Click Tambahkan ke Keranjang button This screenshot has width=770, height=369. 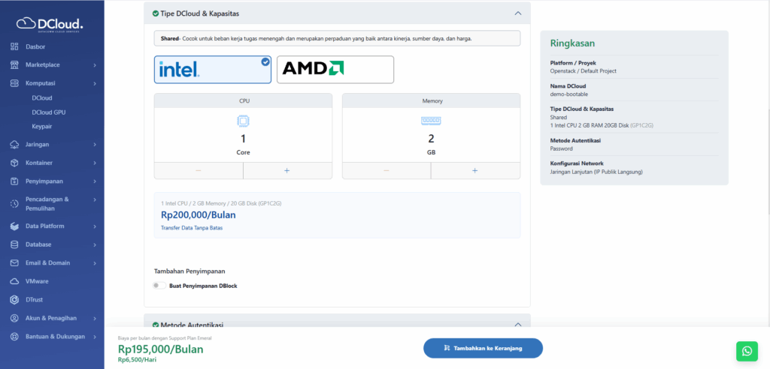pos(483,348)
